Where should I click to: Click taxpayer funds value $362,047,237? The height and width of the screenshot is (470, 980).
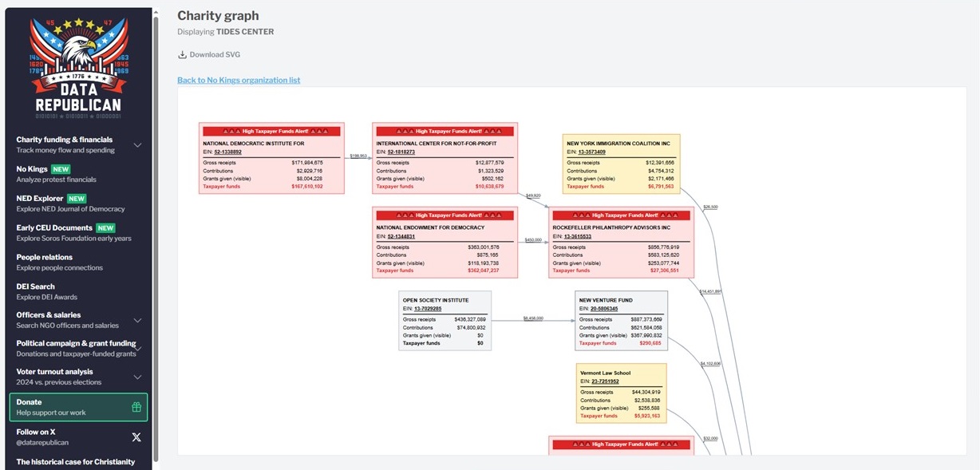tap(483, 271)
